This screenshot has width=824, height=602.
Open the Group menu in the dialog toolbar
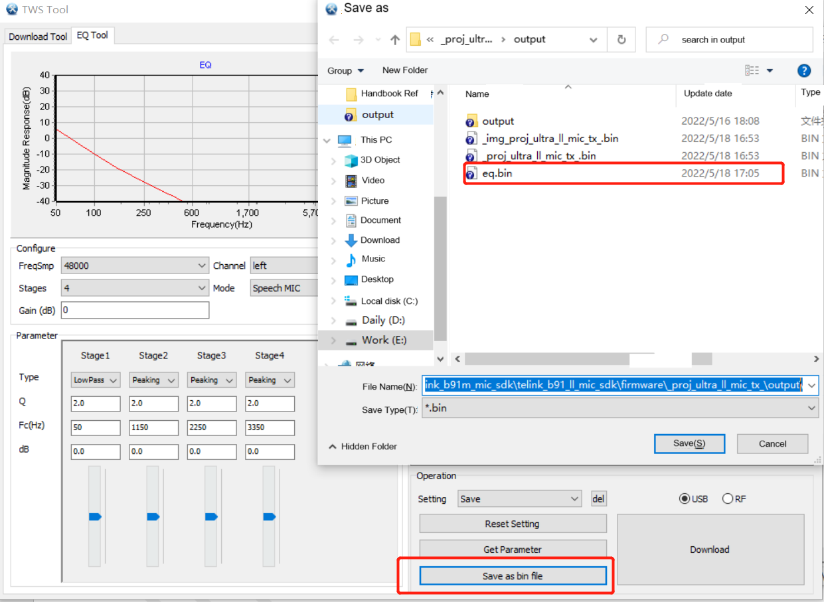pyautogui.click(x=345, y=71)
